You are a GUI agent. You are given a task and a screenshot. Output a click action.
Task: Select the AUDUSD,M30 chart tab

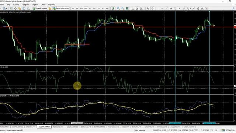point(44,127)
